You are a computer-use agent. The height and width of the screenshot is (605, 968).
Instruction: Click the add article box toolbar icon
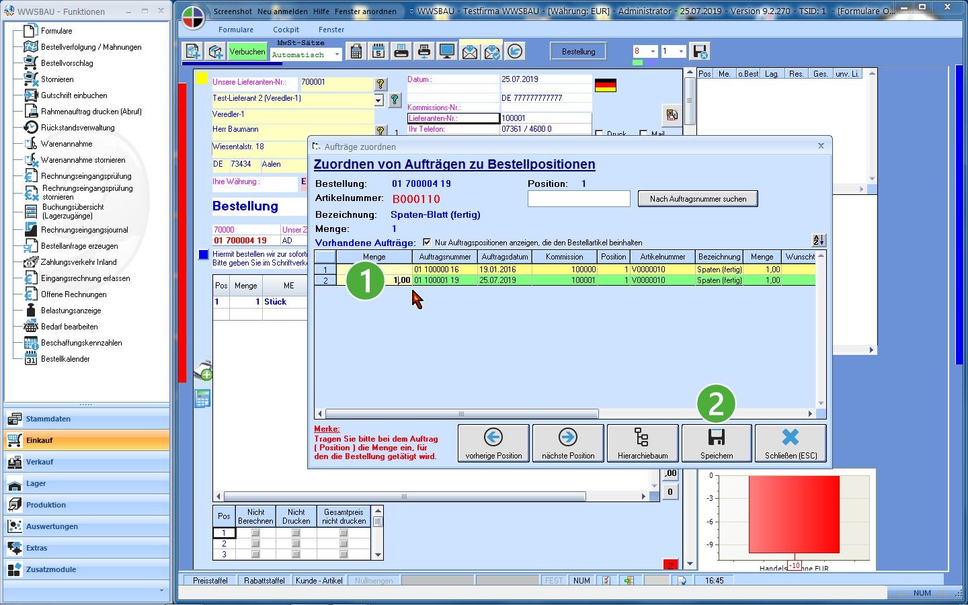pyautogui.click(x=216, y=52)
